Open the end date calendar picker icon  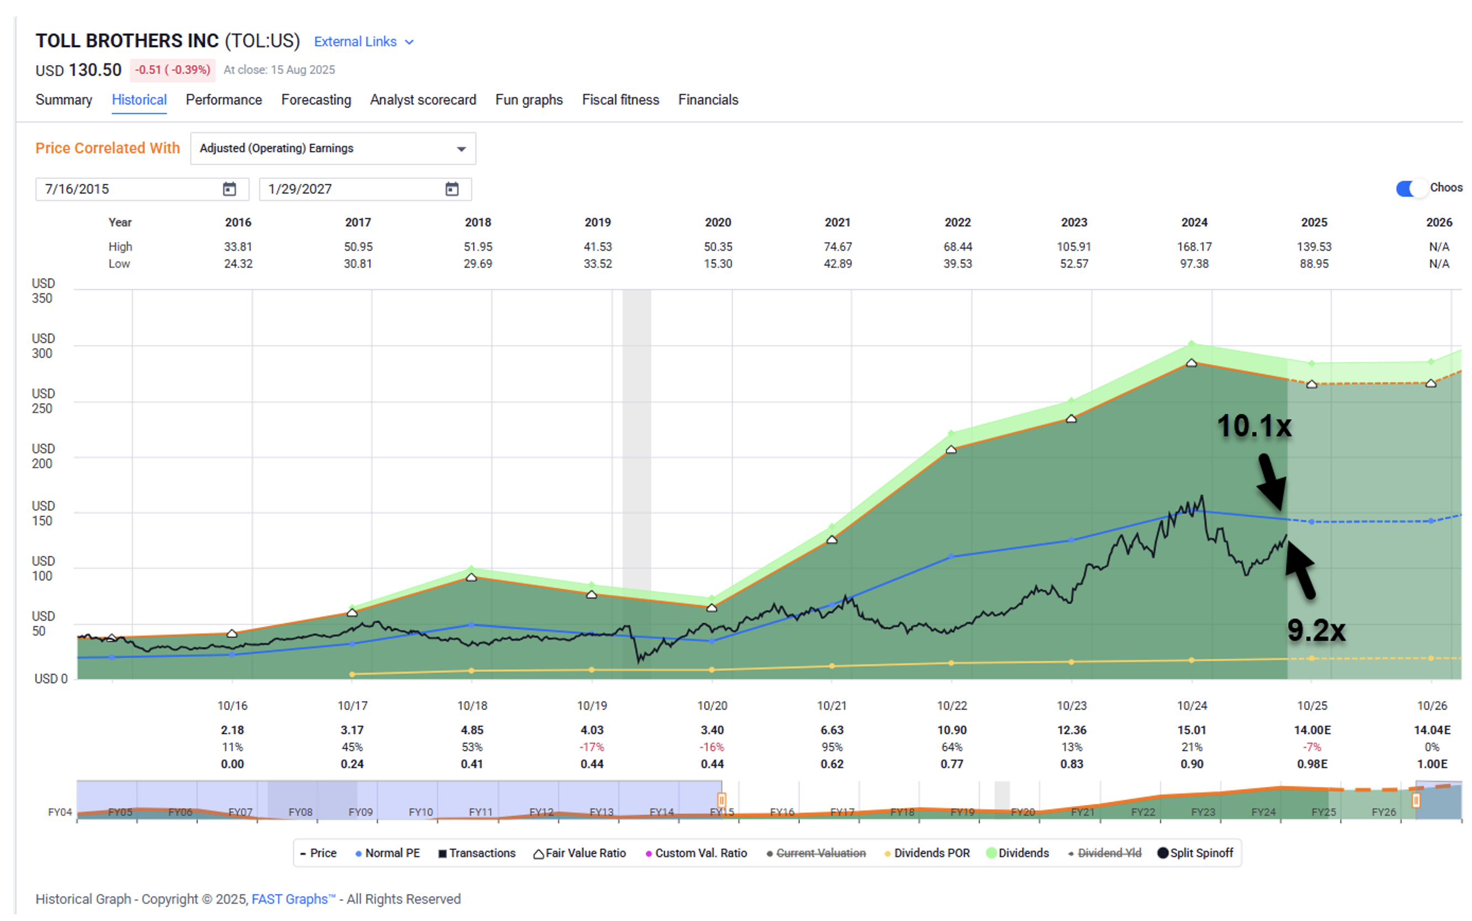click(451, 189)
